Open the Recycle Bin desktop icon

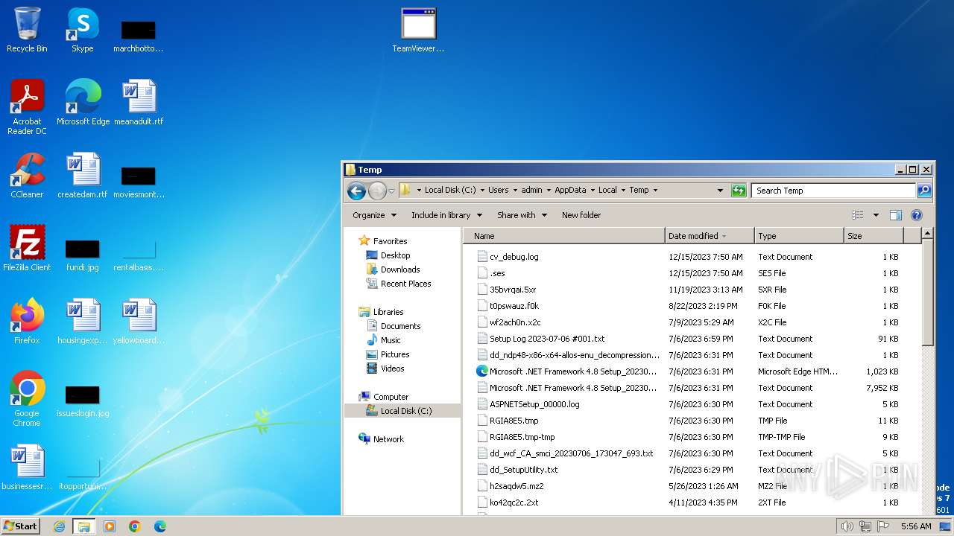(x=27, y=30)
